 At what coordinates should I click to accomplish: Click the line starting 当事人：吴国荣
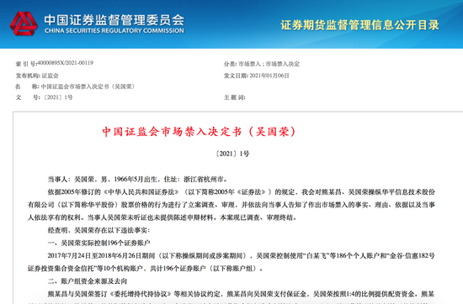click(x=138, y=179)
